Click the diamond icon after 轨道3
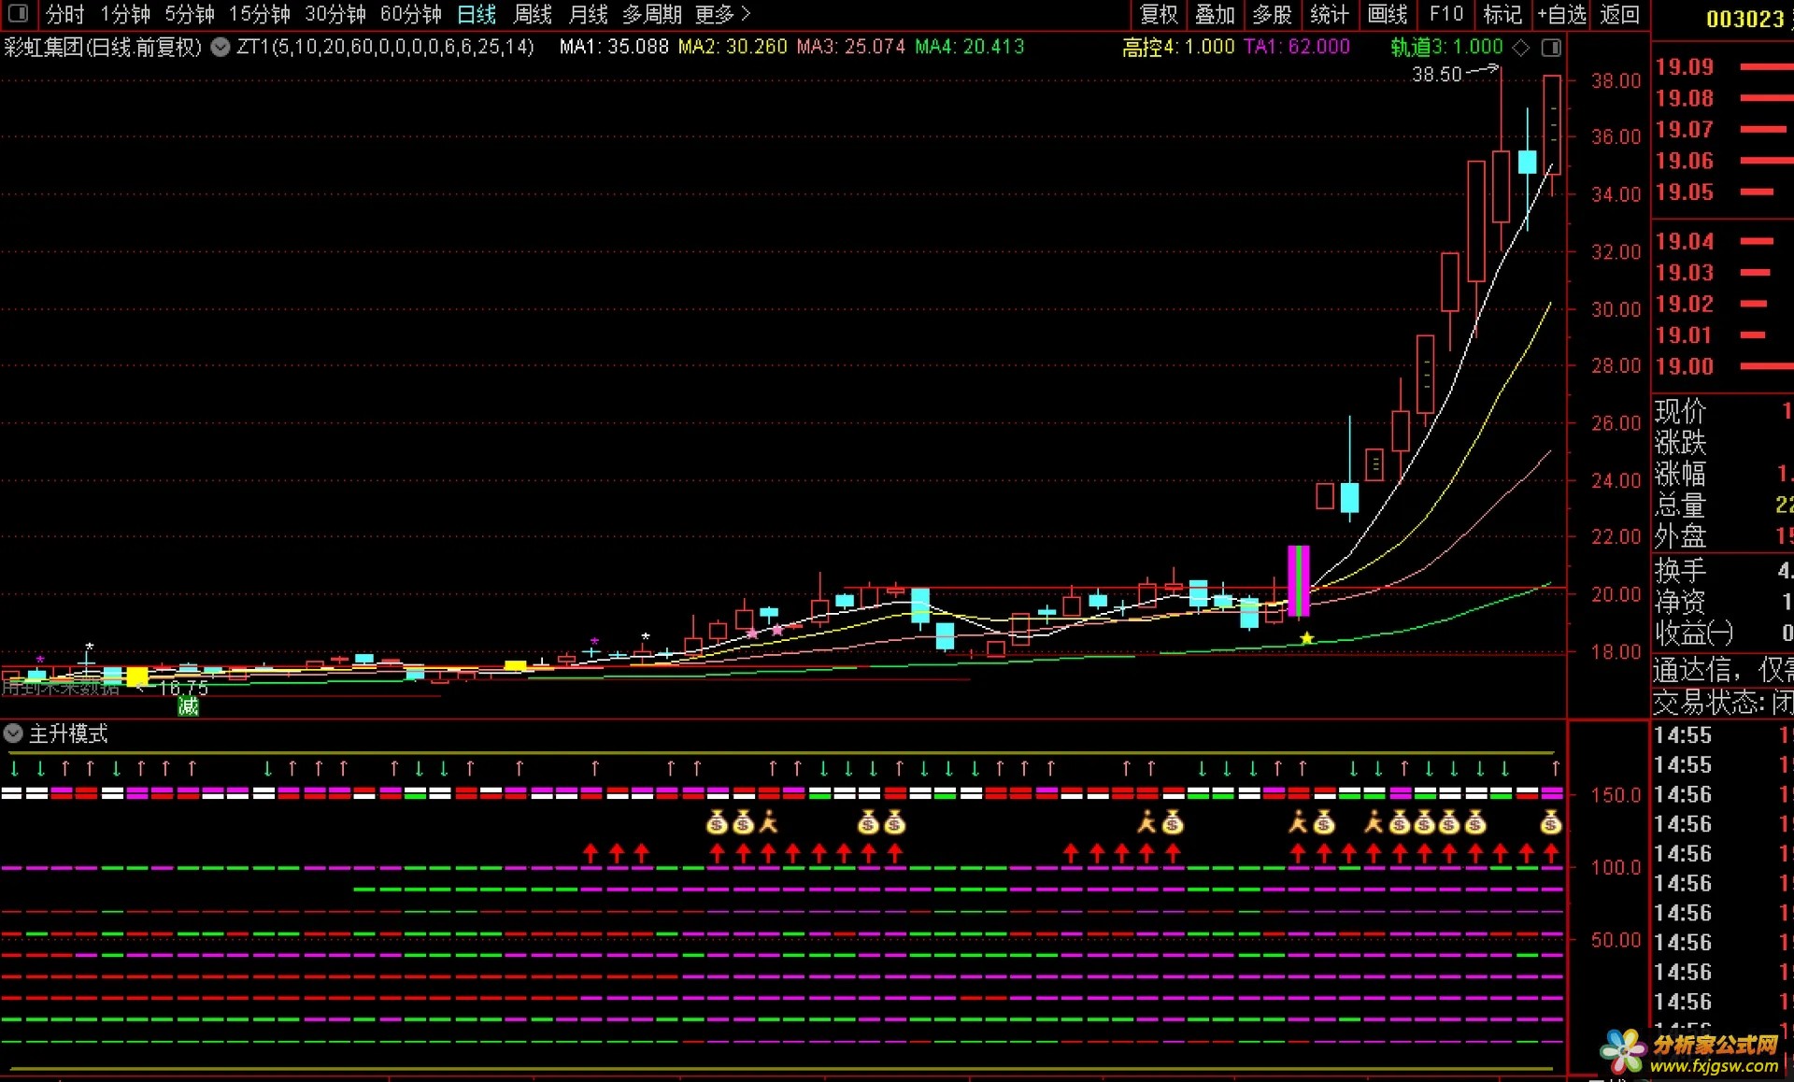 tap(1521, 47)
